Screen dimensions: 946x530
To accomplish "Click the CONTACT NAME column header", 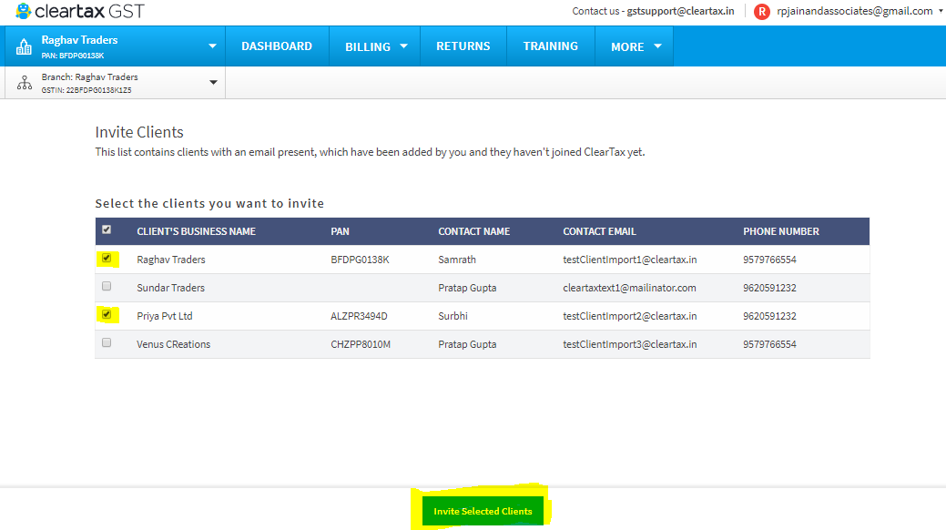I will coord(474,231).
